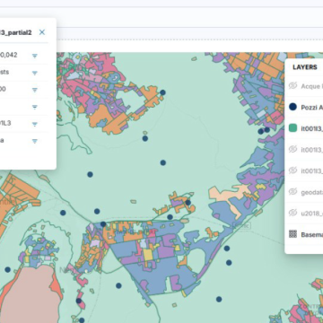Image resolution: width=323 pixels, height=323 pixels.
Task: Show hidden it001l3_ layer just above geodata
Action: tap(292, 170)
